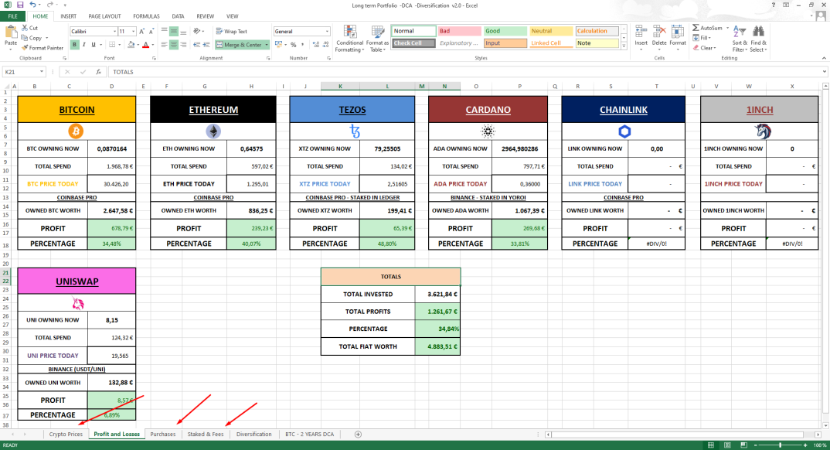Click the Paste clipboard icon
Image resolution: width=830 pixels, height=450 pixels.
tap(11, 32)
